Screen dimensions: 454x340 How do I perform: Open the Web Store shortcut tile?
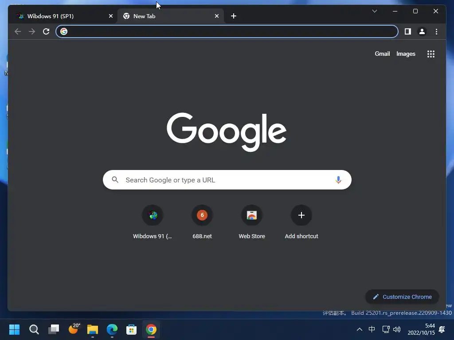click(252, 222)
